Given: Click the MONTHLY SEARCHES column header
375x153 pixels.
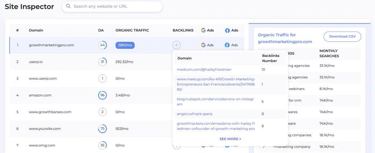Looking at the screenshot, I should (x=329, y=54).
